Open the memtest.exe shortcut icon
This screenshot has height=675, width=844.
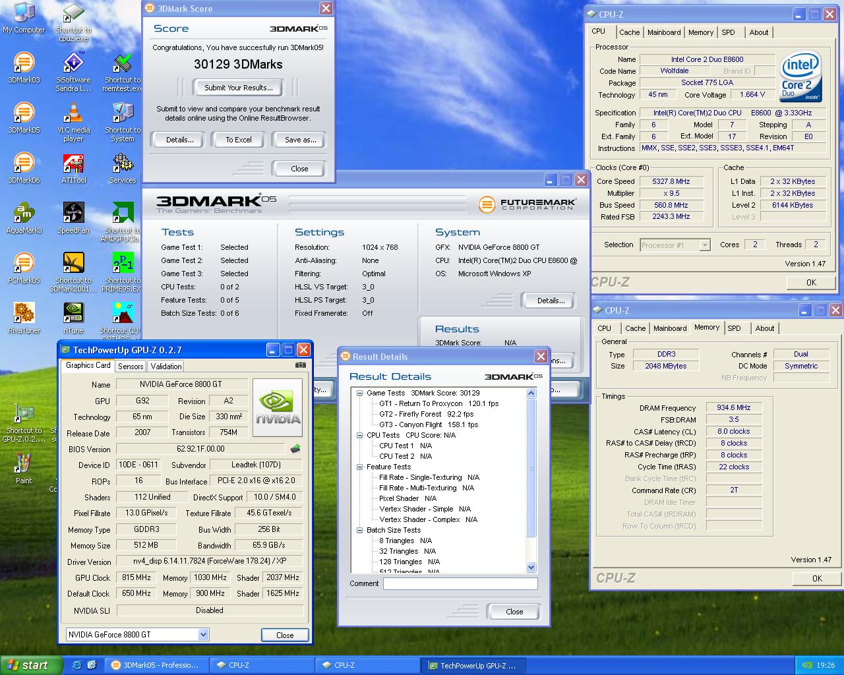click(x=122, y=72)
